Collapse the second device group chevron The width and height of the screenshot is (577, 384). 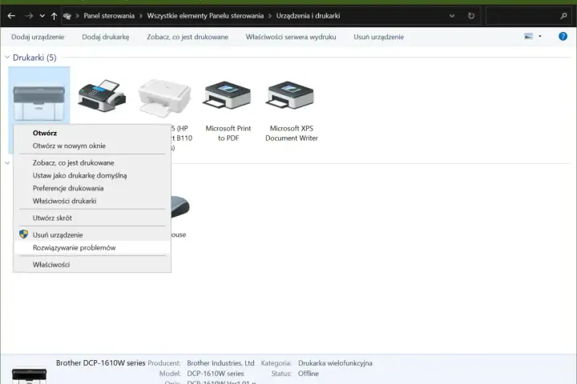pos(7,162)
